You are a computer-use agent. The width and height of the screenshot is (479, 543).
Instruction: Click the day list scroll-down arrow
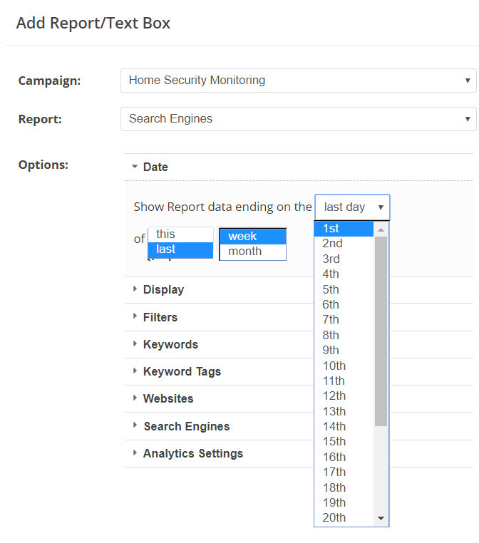(x=381, y=519)
